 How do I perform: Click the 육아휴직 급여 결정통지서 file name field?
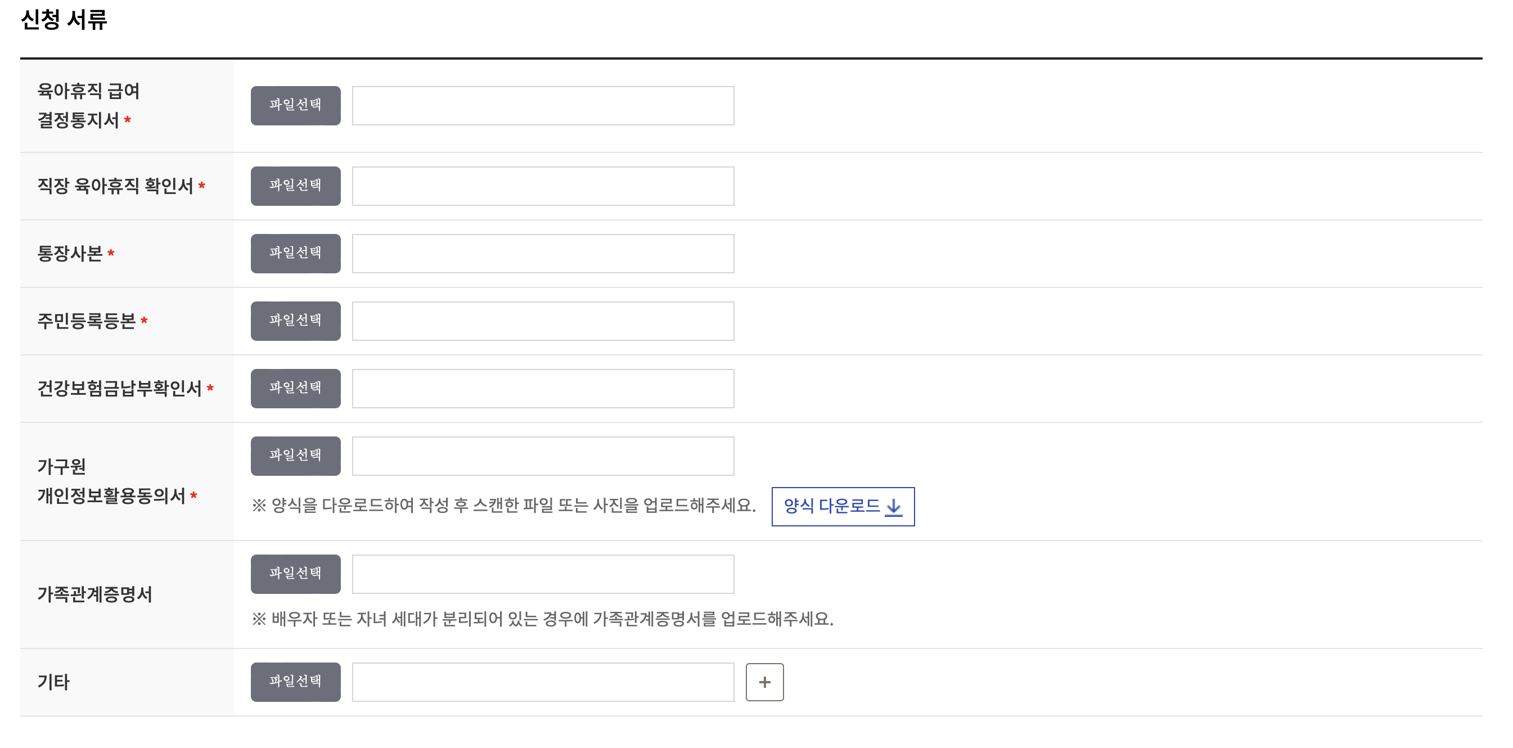pos(543,106)
